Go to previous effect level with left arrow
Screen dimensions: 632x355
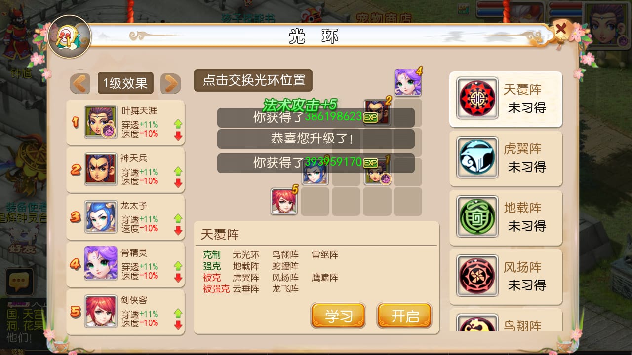click(80, 83)
